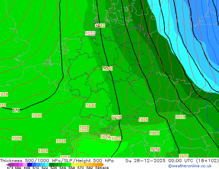Click the cut-off 034 isobar label
The image size is (219, 169).
point(4,95)
